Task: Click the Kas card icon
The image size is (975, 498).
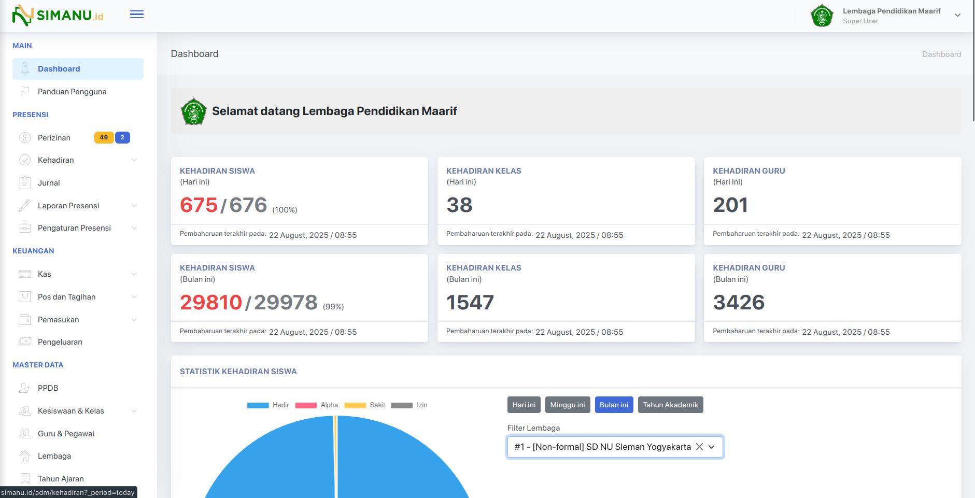Action: tap(25, 274)
